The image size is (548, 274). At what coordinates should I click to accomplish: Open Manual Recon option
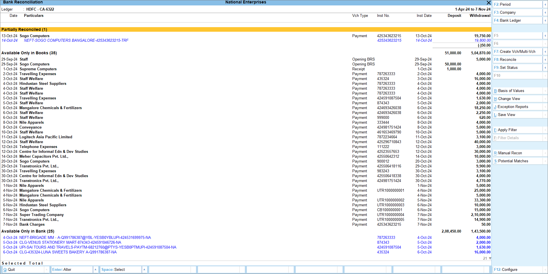tap(517, 153)
